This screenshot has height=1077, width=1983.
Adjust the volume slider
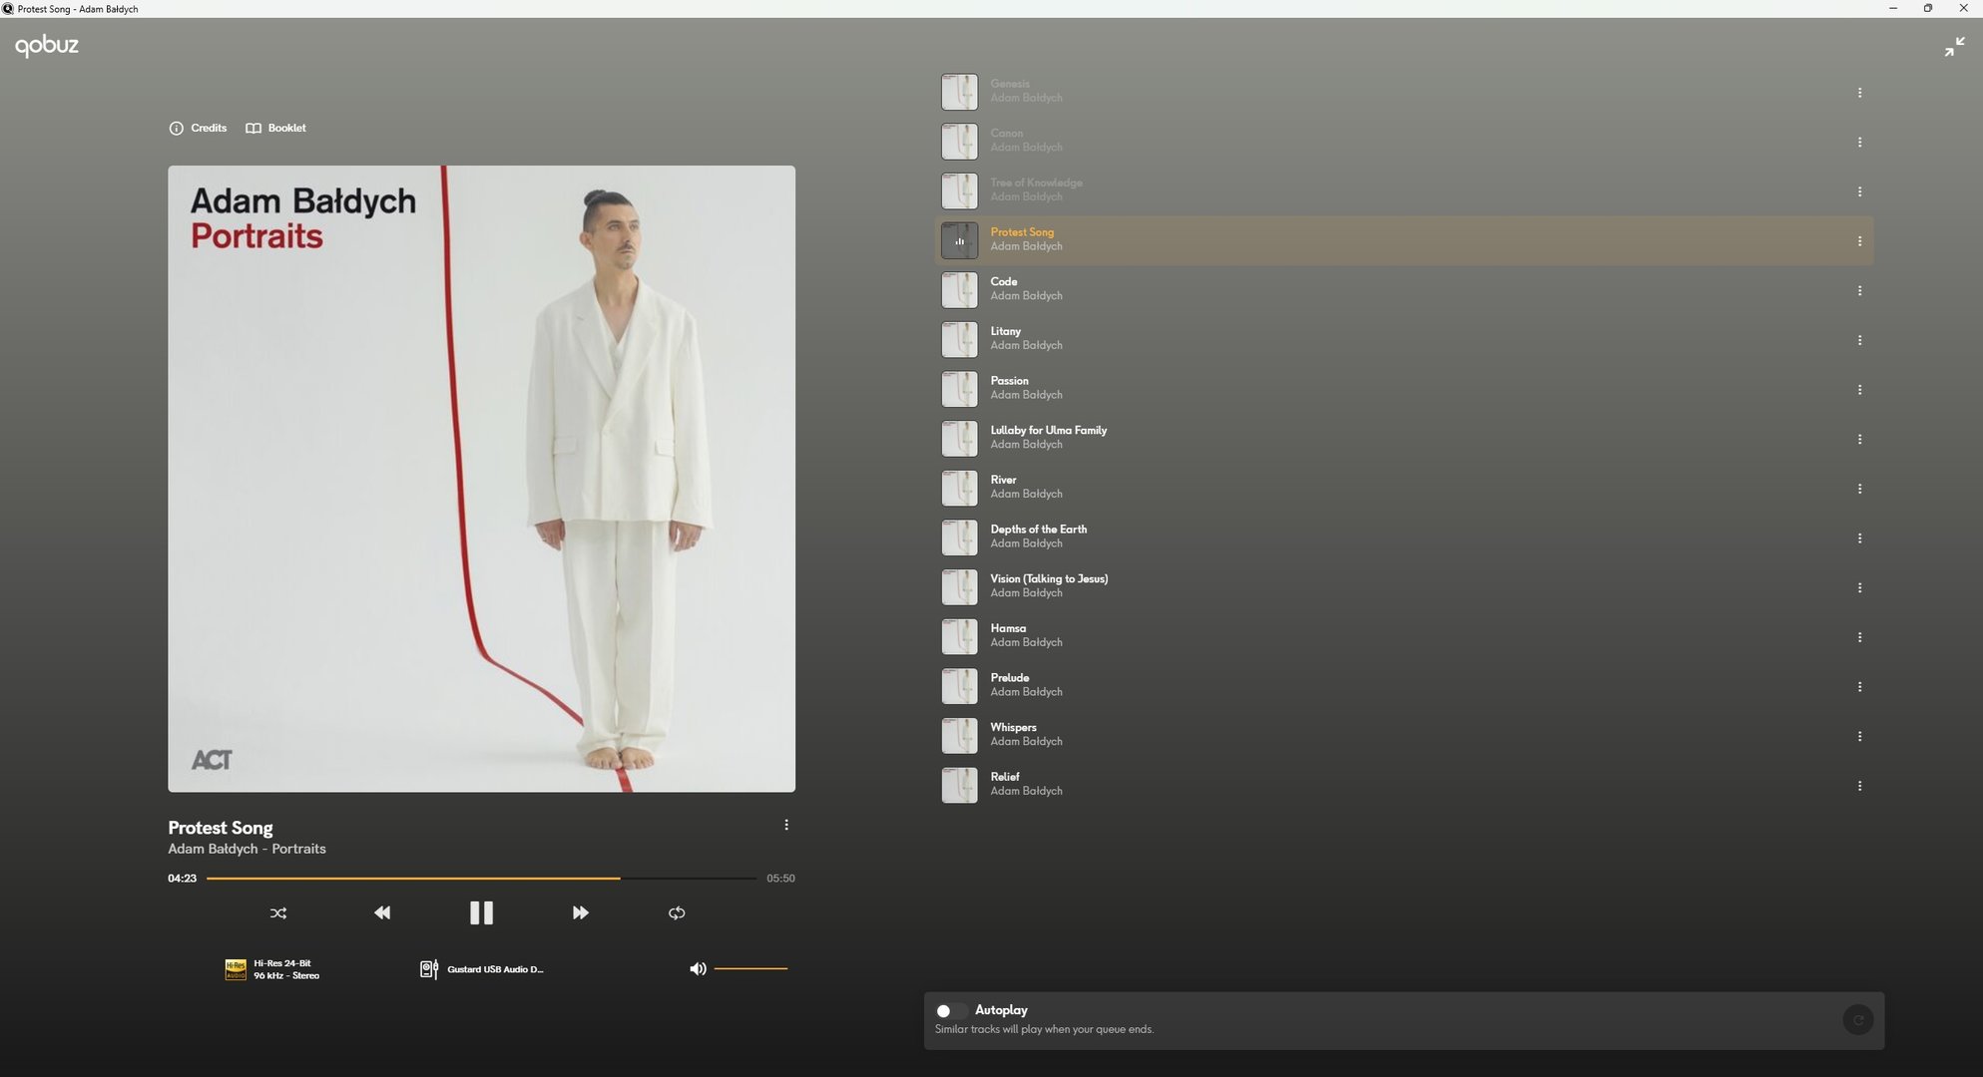pyautogui.click(x=750, y=969)
